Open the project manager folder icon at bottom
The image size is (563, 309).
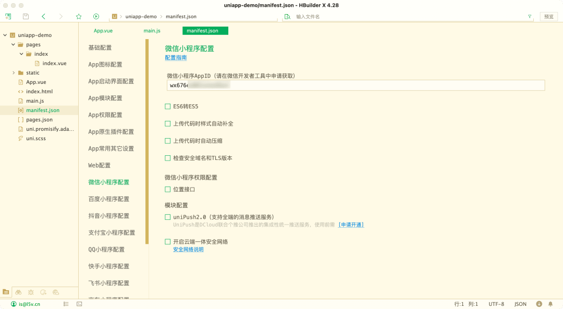[6, 292]
